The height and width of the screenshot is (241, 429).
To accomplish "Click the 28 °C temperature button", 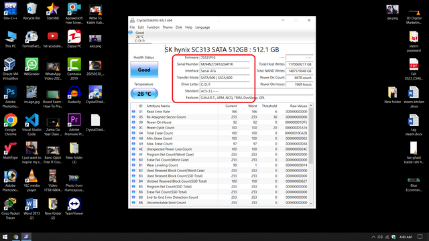I will pyautogui.click(x=144, y=94).
